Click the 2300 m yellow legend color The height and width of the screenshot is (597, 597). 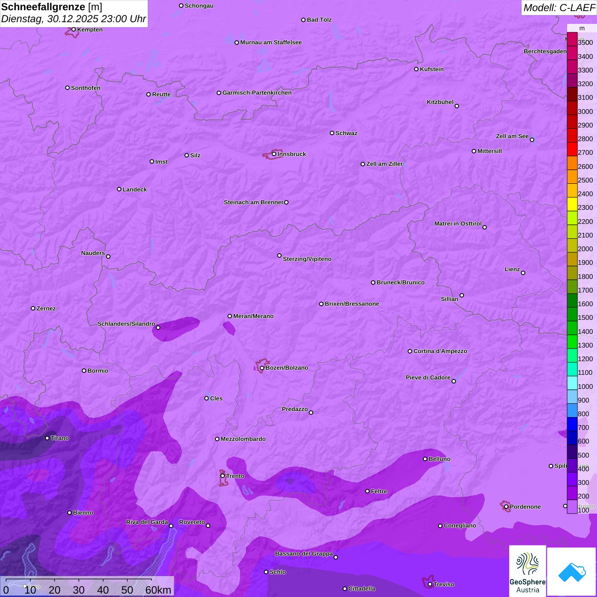click(572, 204)
